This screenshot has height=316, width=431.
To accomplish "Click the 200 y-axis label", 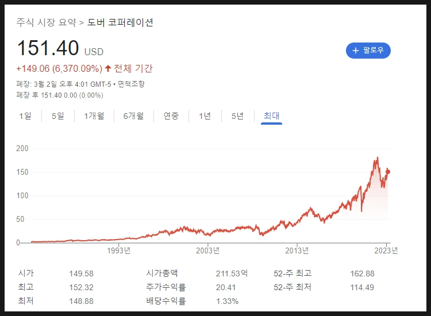I will pyautogui.click(x=22, y=148).
